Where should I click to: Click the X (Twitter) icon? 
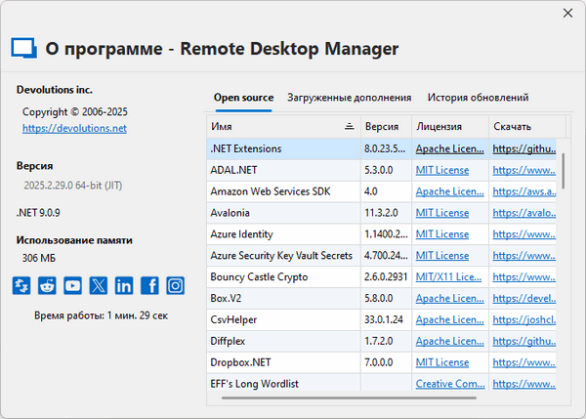99,285
